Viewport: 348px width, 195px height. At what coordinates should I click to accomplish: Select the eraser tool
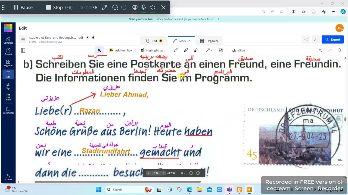point(196,50)
